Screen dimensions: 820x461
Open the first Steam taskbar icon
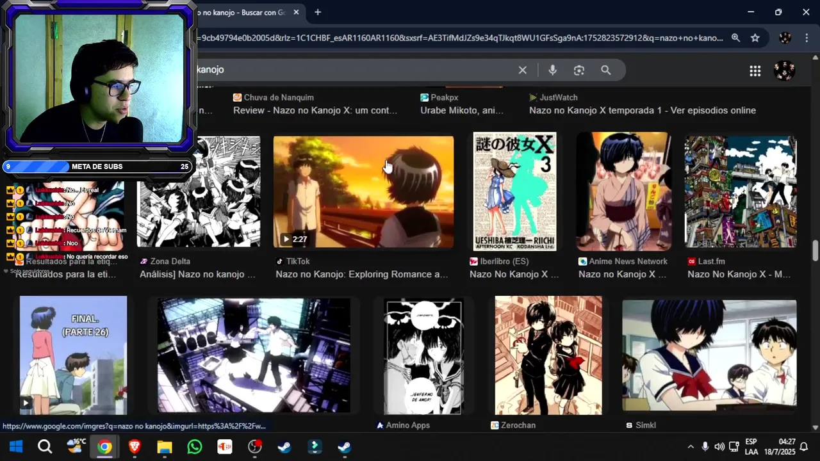[x=284, y=446]
